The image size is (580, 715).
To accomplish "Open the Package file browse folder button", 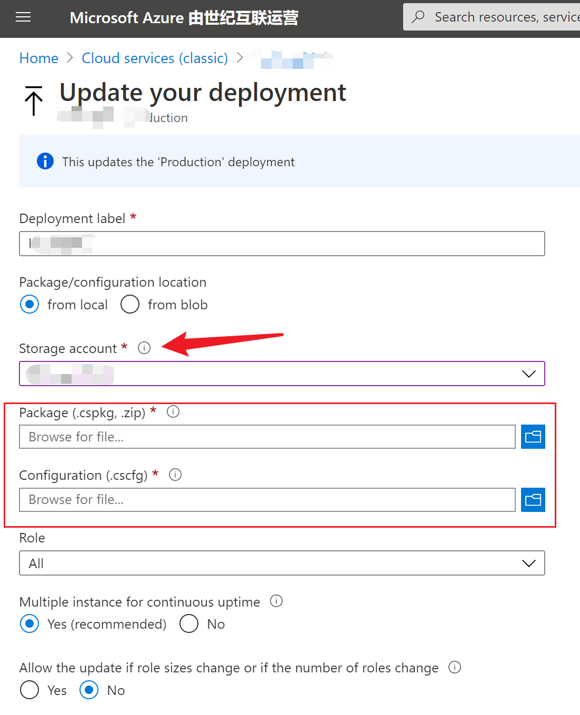I will (x=533, y=437).
